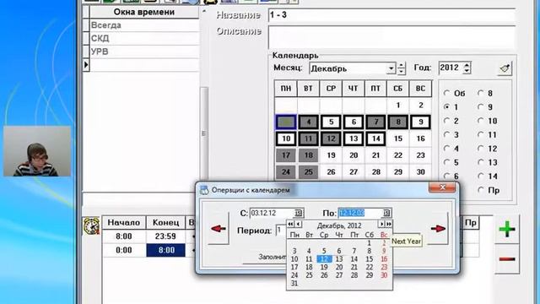540x304 pixels.
Task: Select the УРВ row in Окна времени
Action: (144, 52)
